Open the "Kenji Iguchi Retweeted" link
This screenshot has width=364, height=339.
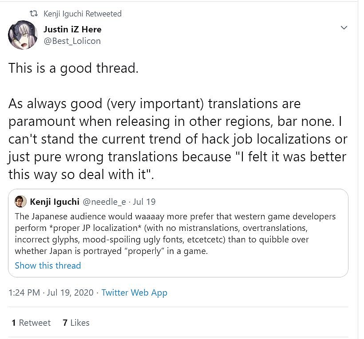[x=82, y=14]
